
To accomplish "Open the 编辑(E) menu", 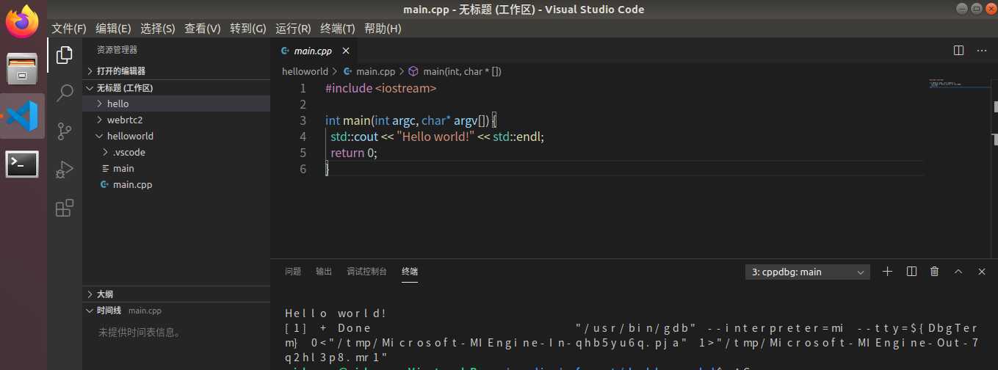I will pos(113,28).
